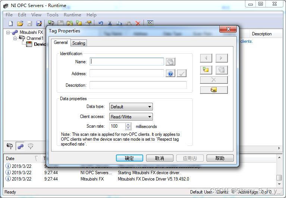Open the Data type dropdown
This screenshot has height=198, width=286.
coord(131,107)
